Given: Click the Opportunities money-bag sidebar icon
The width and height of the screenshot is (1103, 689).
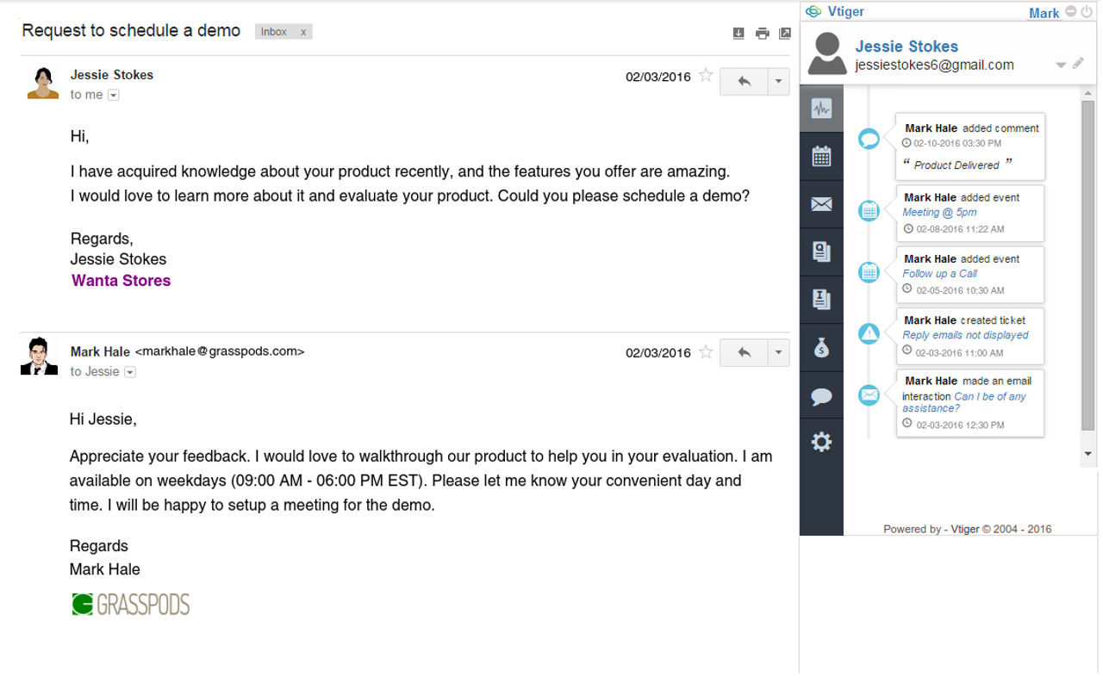Looking at the screenshot, I should coord(821,347).
